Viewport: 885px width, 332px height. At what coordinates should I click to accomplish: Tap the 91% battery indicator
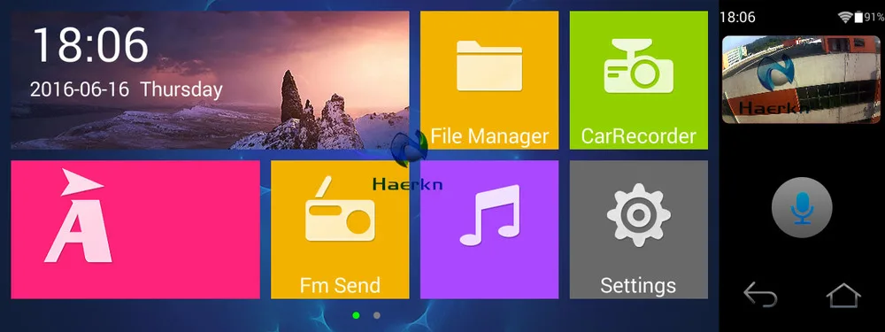(869, 17)
